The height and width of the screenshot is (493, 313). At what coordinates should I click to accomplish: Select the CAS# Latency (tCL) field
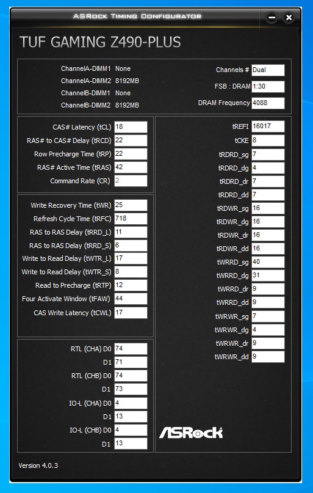(131, 127)
